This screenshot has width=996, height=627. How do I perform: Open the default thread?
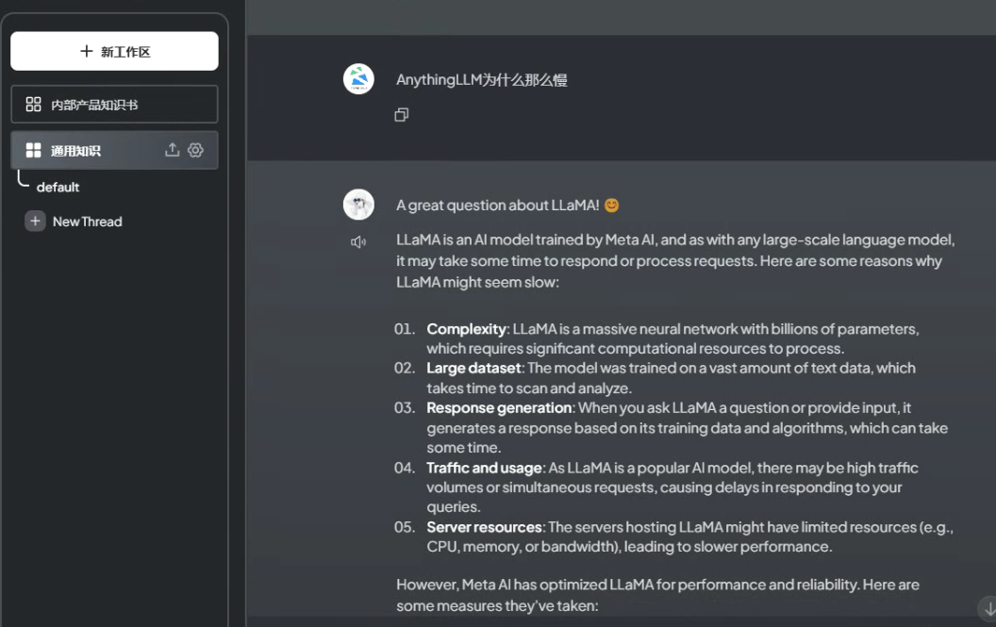pyautogui.click(x=58, y=188)
